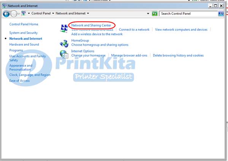Expand arrow after Network and Internet breadcrumb
This screenshot has width=228, height=161.
[x=88, y=14]
